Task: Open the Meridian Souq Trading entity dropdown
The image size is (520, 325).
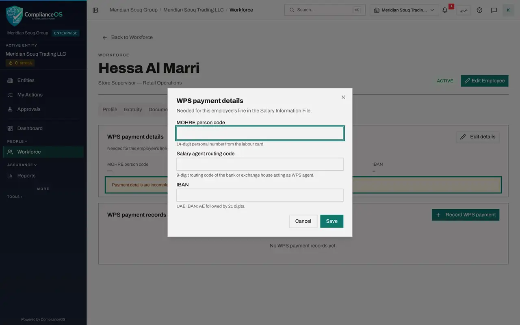Action: [x=404, y=10]
